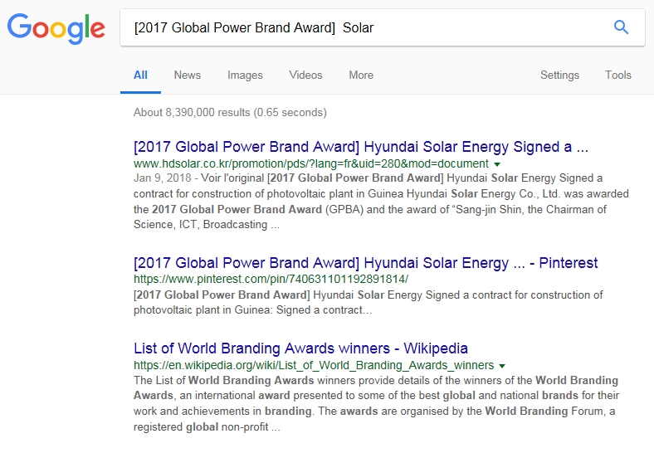Open the Settings menu

click(559, 75)
